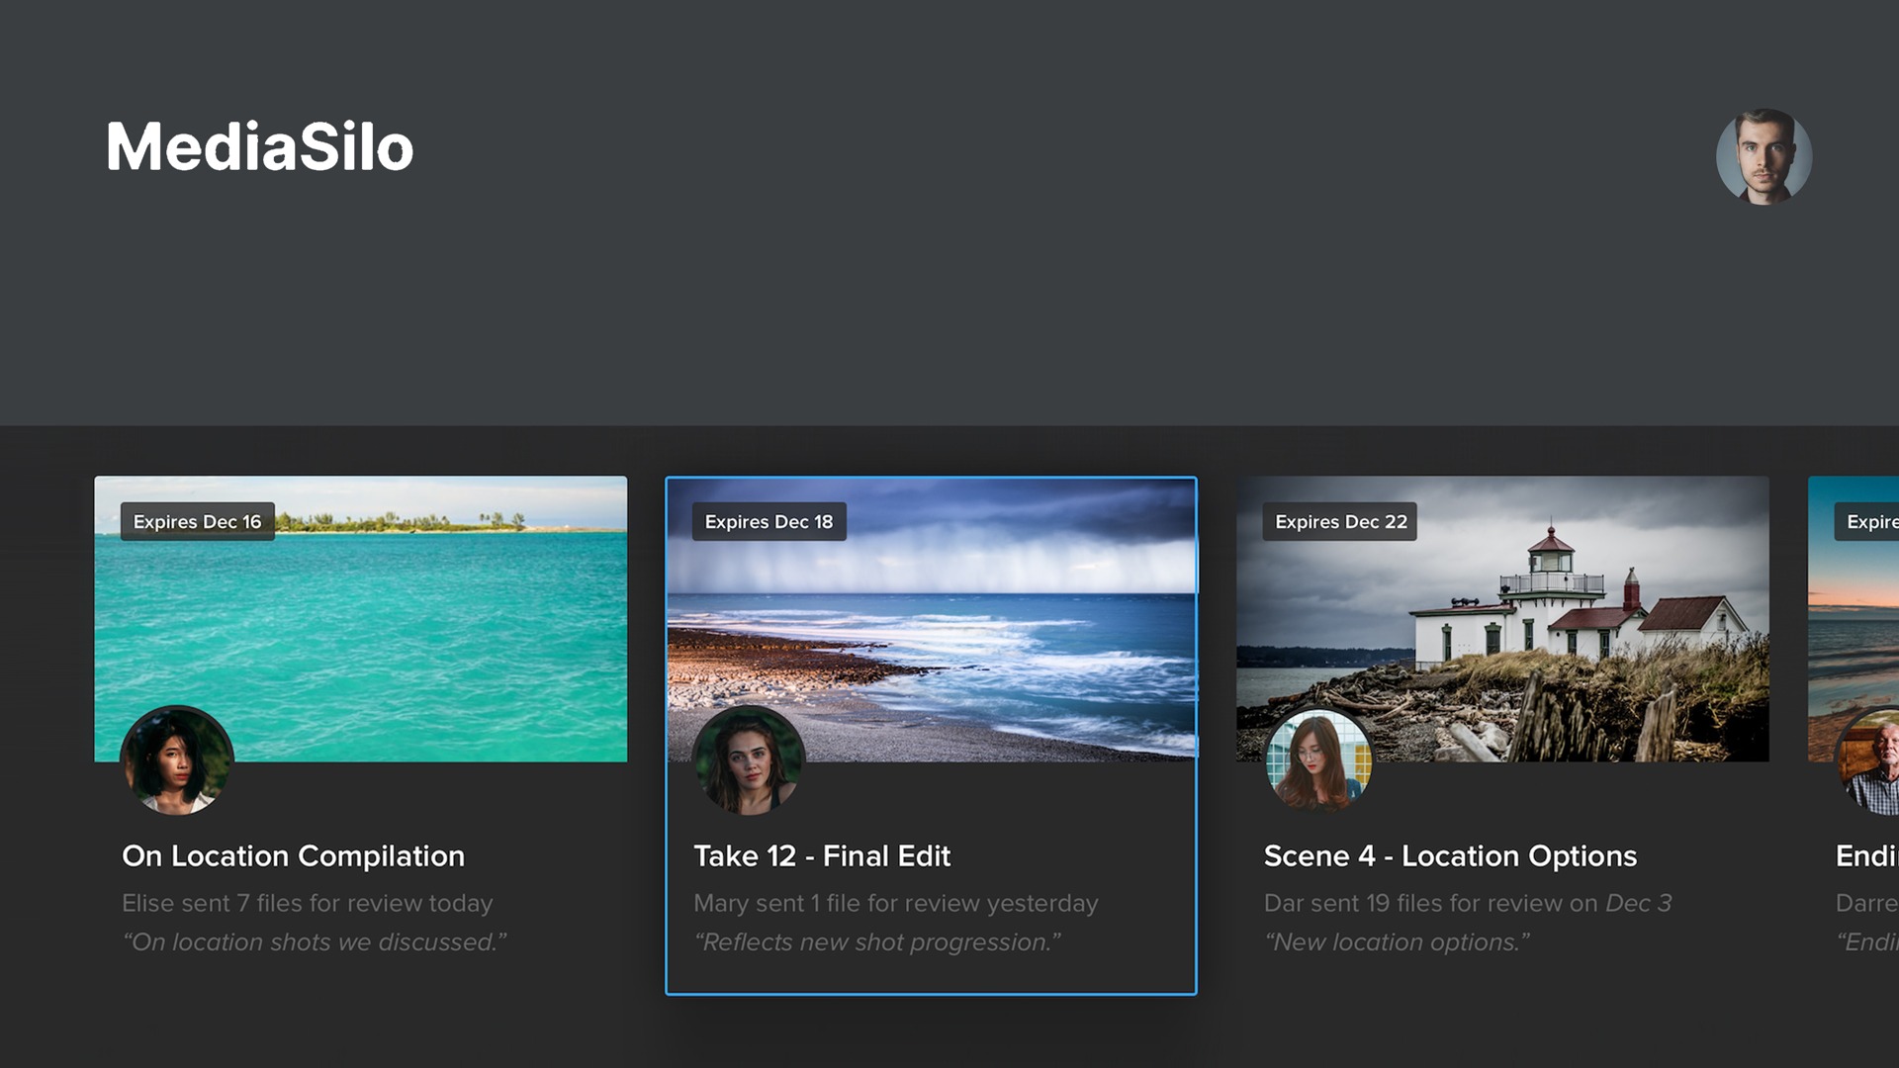Click the quote 'On location shots we discussed.'
1899x1068 pixels.
(x=315, y=942)
